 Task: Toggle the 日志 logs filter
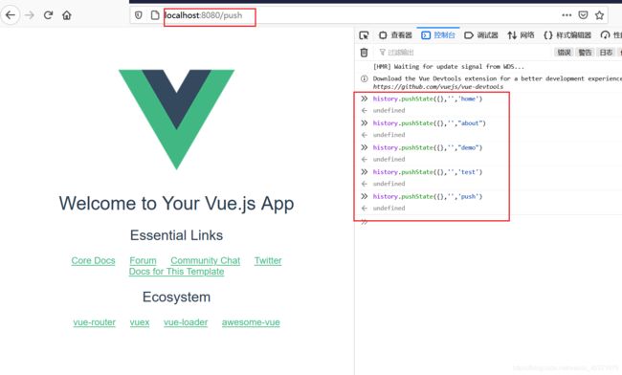tap(606, 53)
